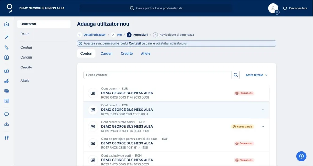Click the Deconectare logout button
Screen dimensions: 313x166
pyautogui.click(x=295, y=8)
